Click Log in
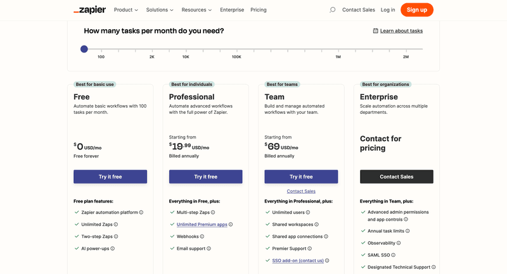 (388, 10)
